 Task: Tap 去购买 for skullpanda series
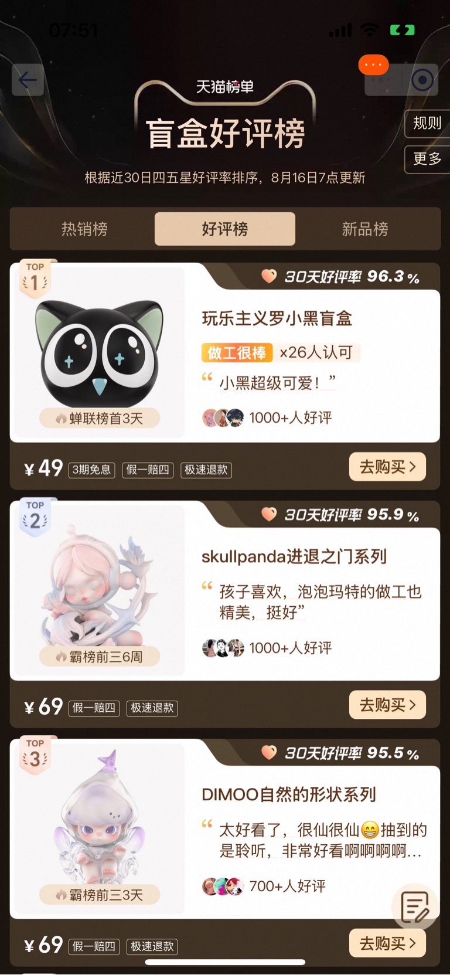387,705
